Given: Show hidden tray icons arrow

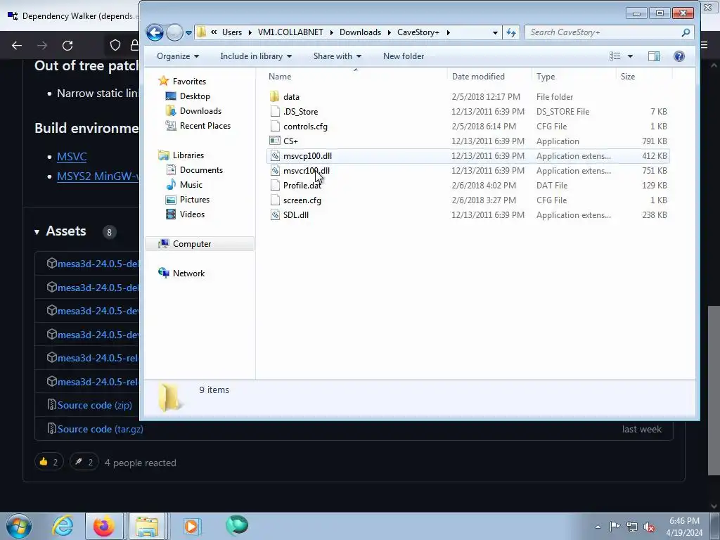Looking at the screenshot, I should tap(598, 527).
